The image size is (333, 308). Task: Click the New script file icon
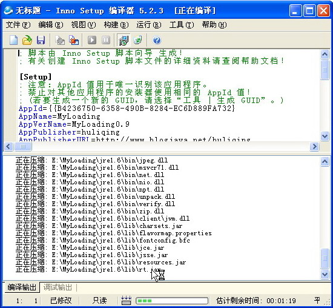click(14, 40)
